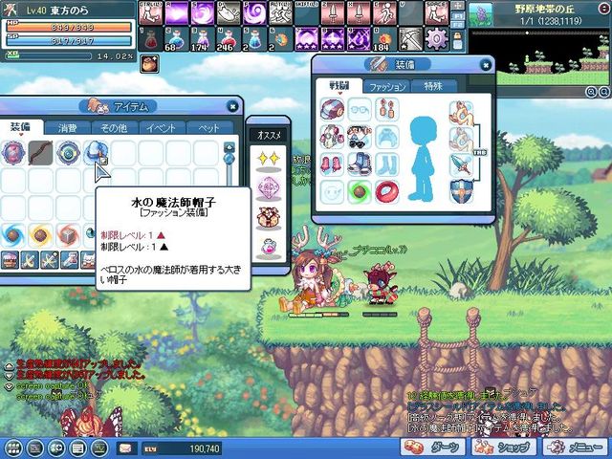
Task: Click the mail envelope icon in bottom bar
Action: pyautogui.click(x=127, y=448)
